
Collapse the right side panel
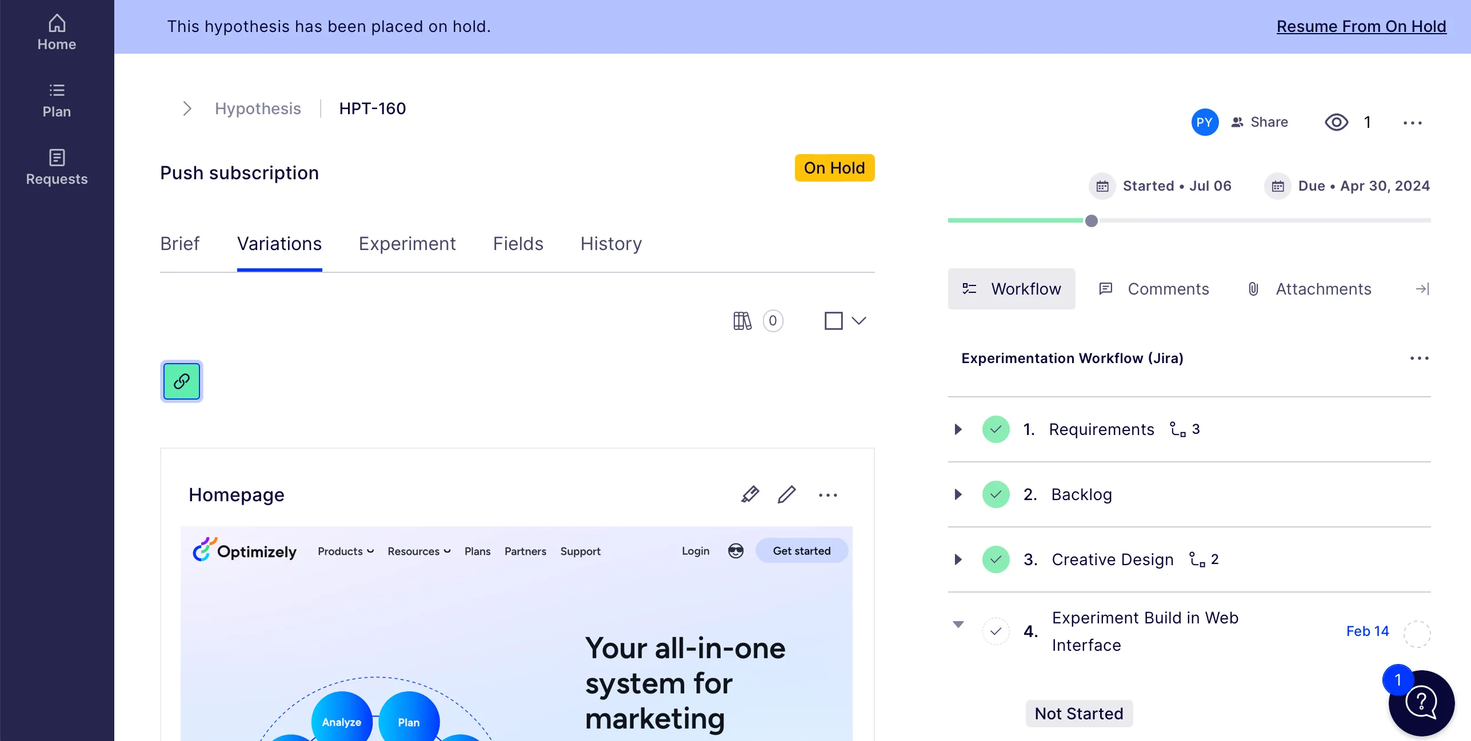[1422, 289]
